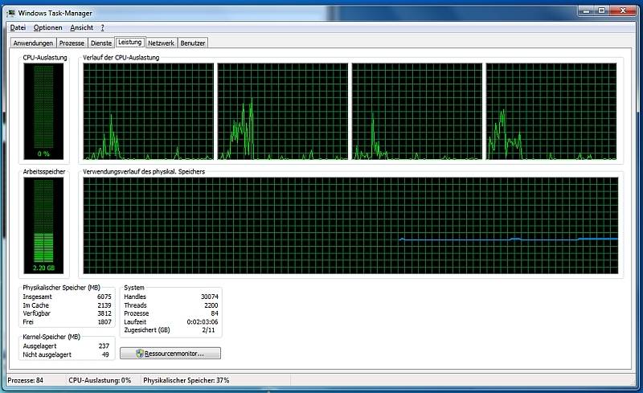
Task: Open the Optionen menu
Action: pos(48,27)
